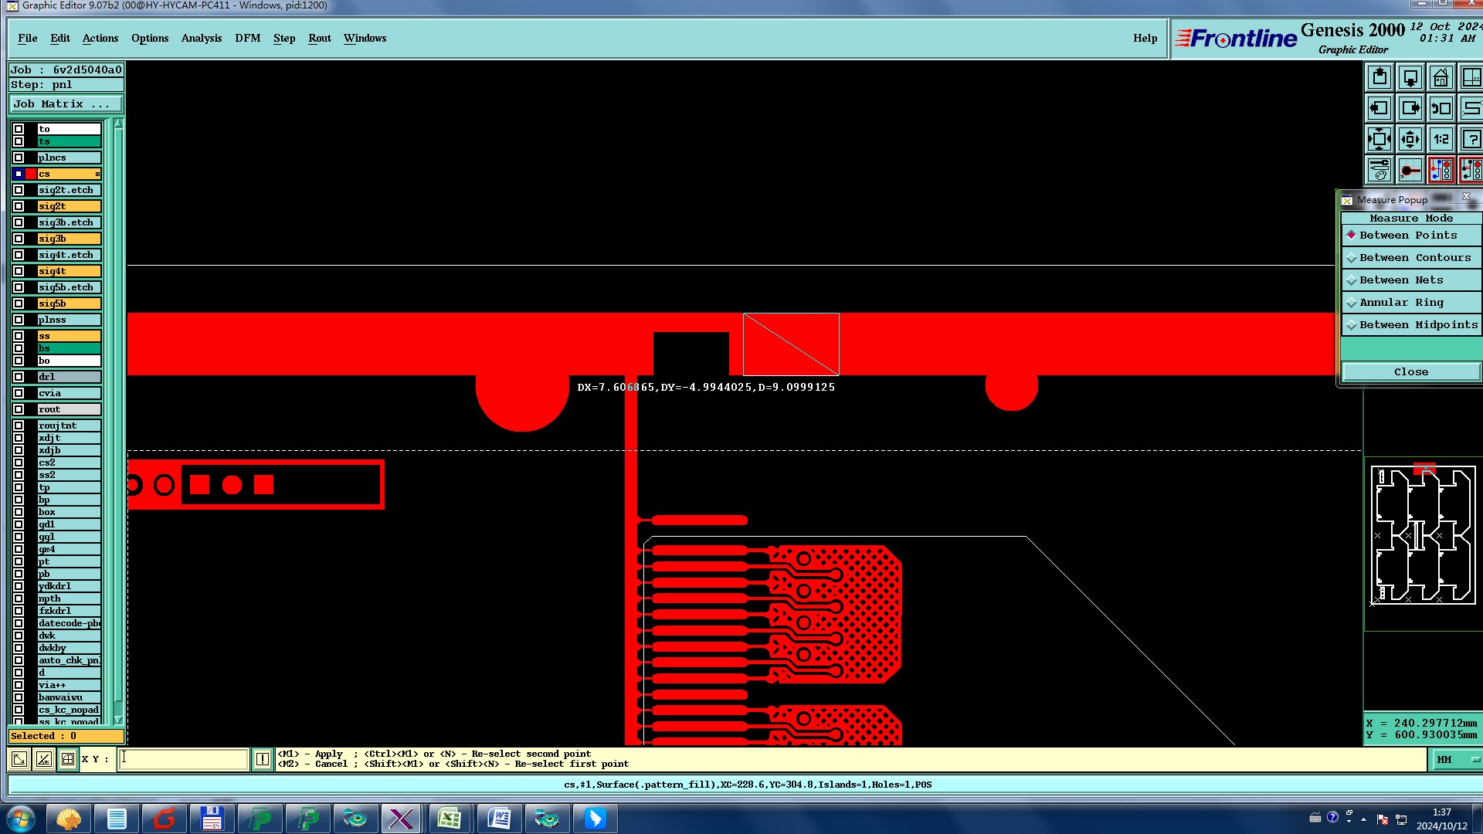Open the Job Matrix expander button
Viewport: 1483px width, 834px height.
tap(66, 104)
